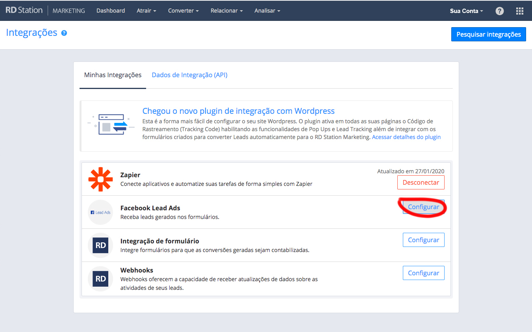532x332 pixels.
Task: Click the info icon beside Integrações
Action: tap(64, 33)
